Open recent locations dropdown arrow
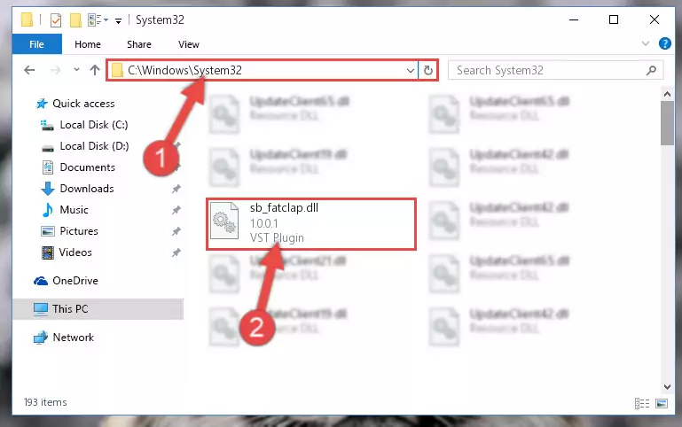The image size is (682, 427). (76, 69)
